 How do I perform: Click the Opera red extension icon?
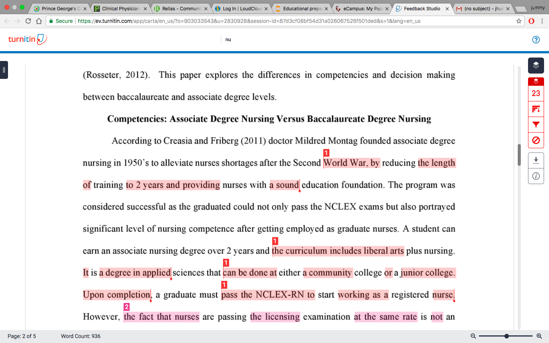(x=531, y=21)
